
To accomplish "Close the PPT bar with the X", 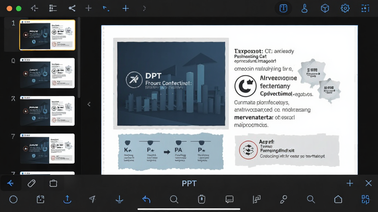I will pyautogui.click(x=368, y=183).
